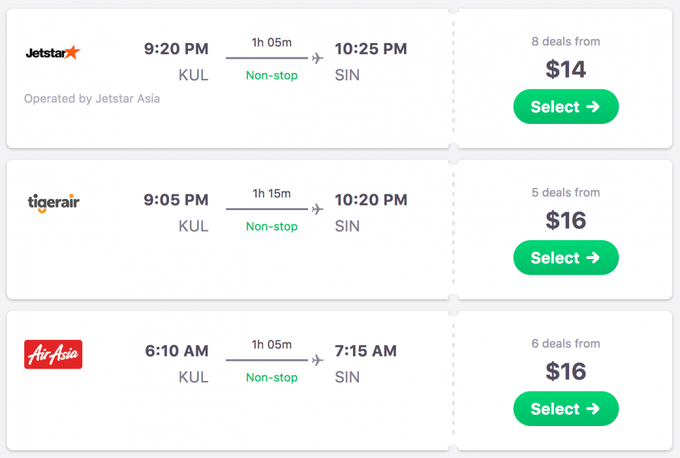Click the "5 deals from" text
The image size is (680, 458).
[x=566, y=192]
